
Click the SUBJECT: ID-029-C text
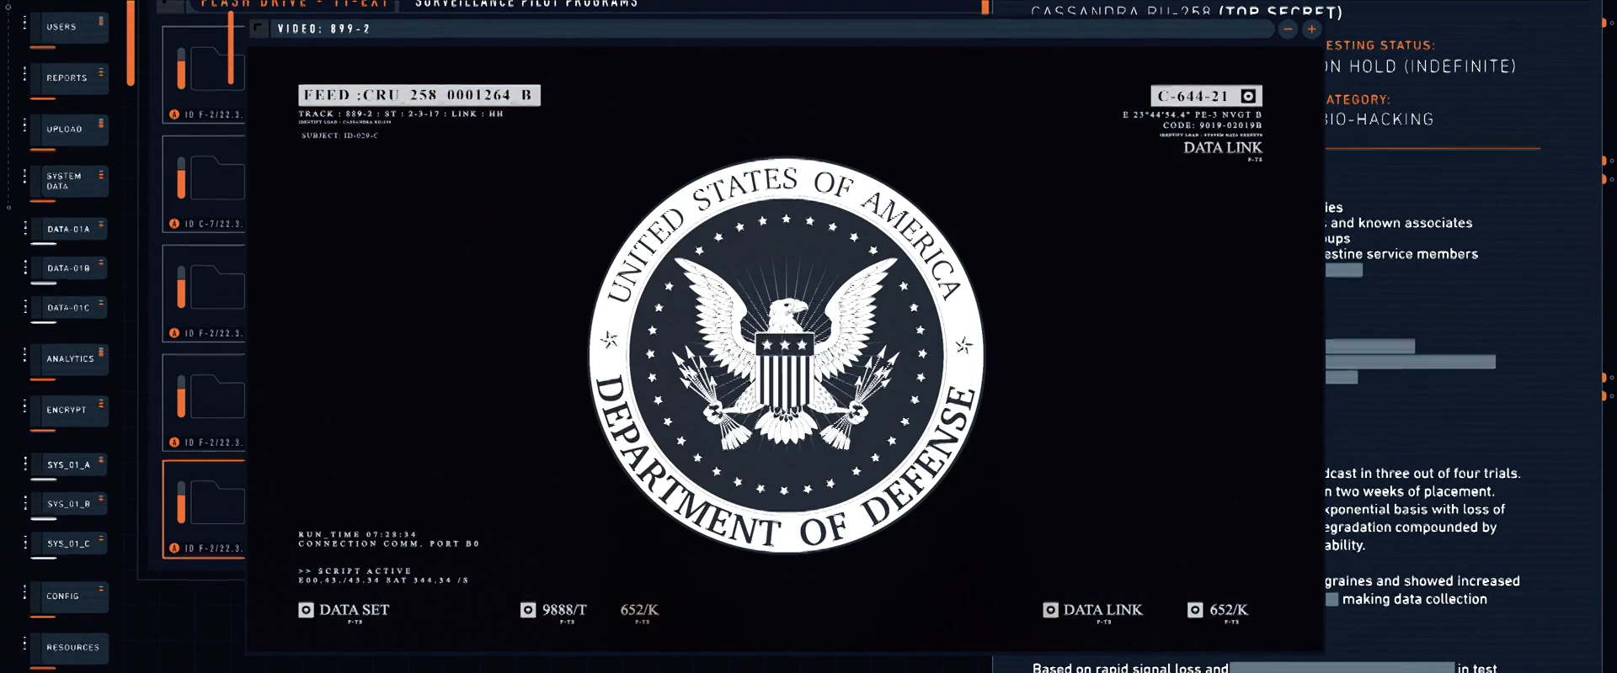[x=340, y=135]
